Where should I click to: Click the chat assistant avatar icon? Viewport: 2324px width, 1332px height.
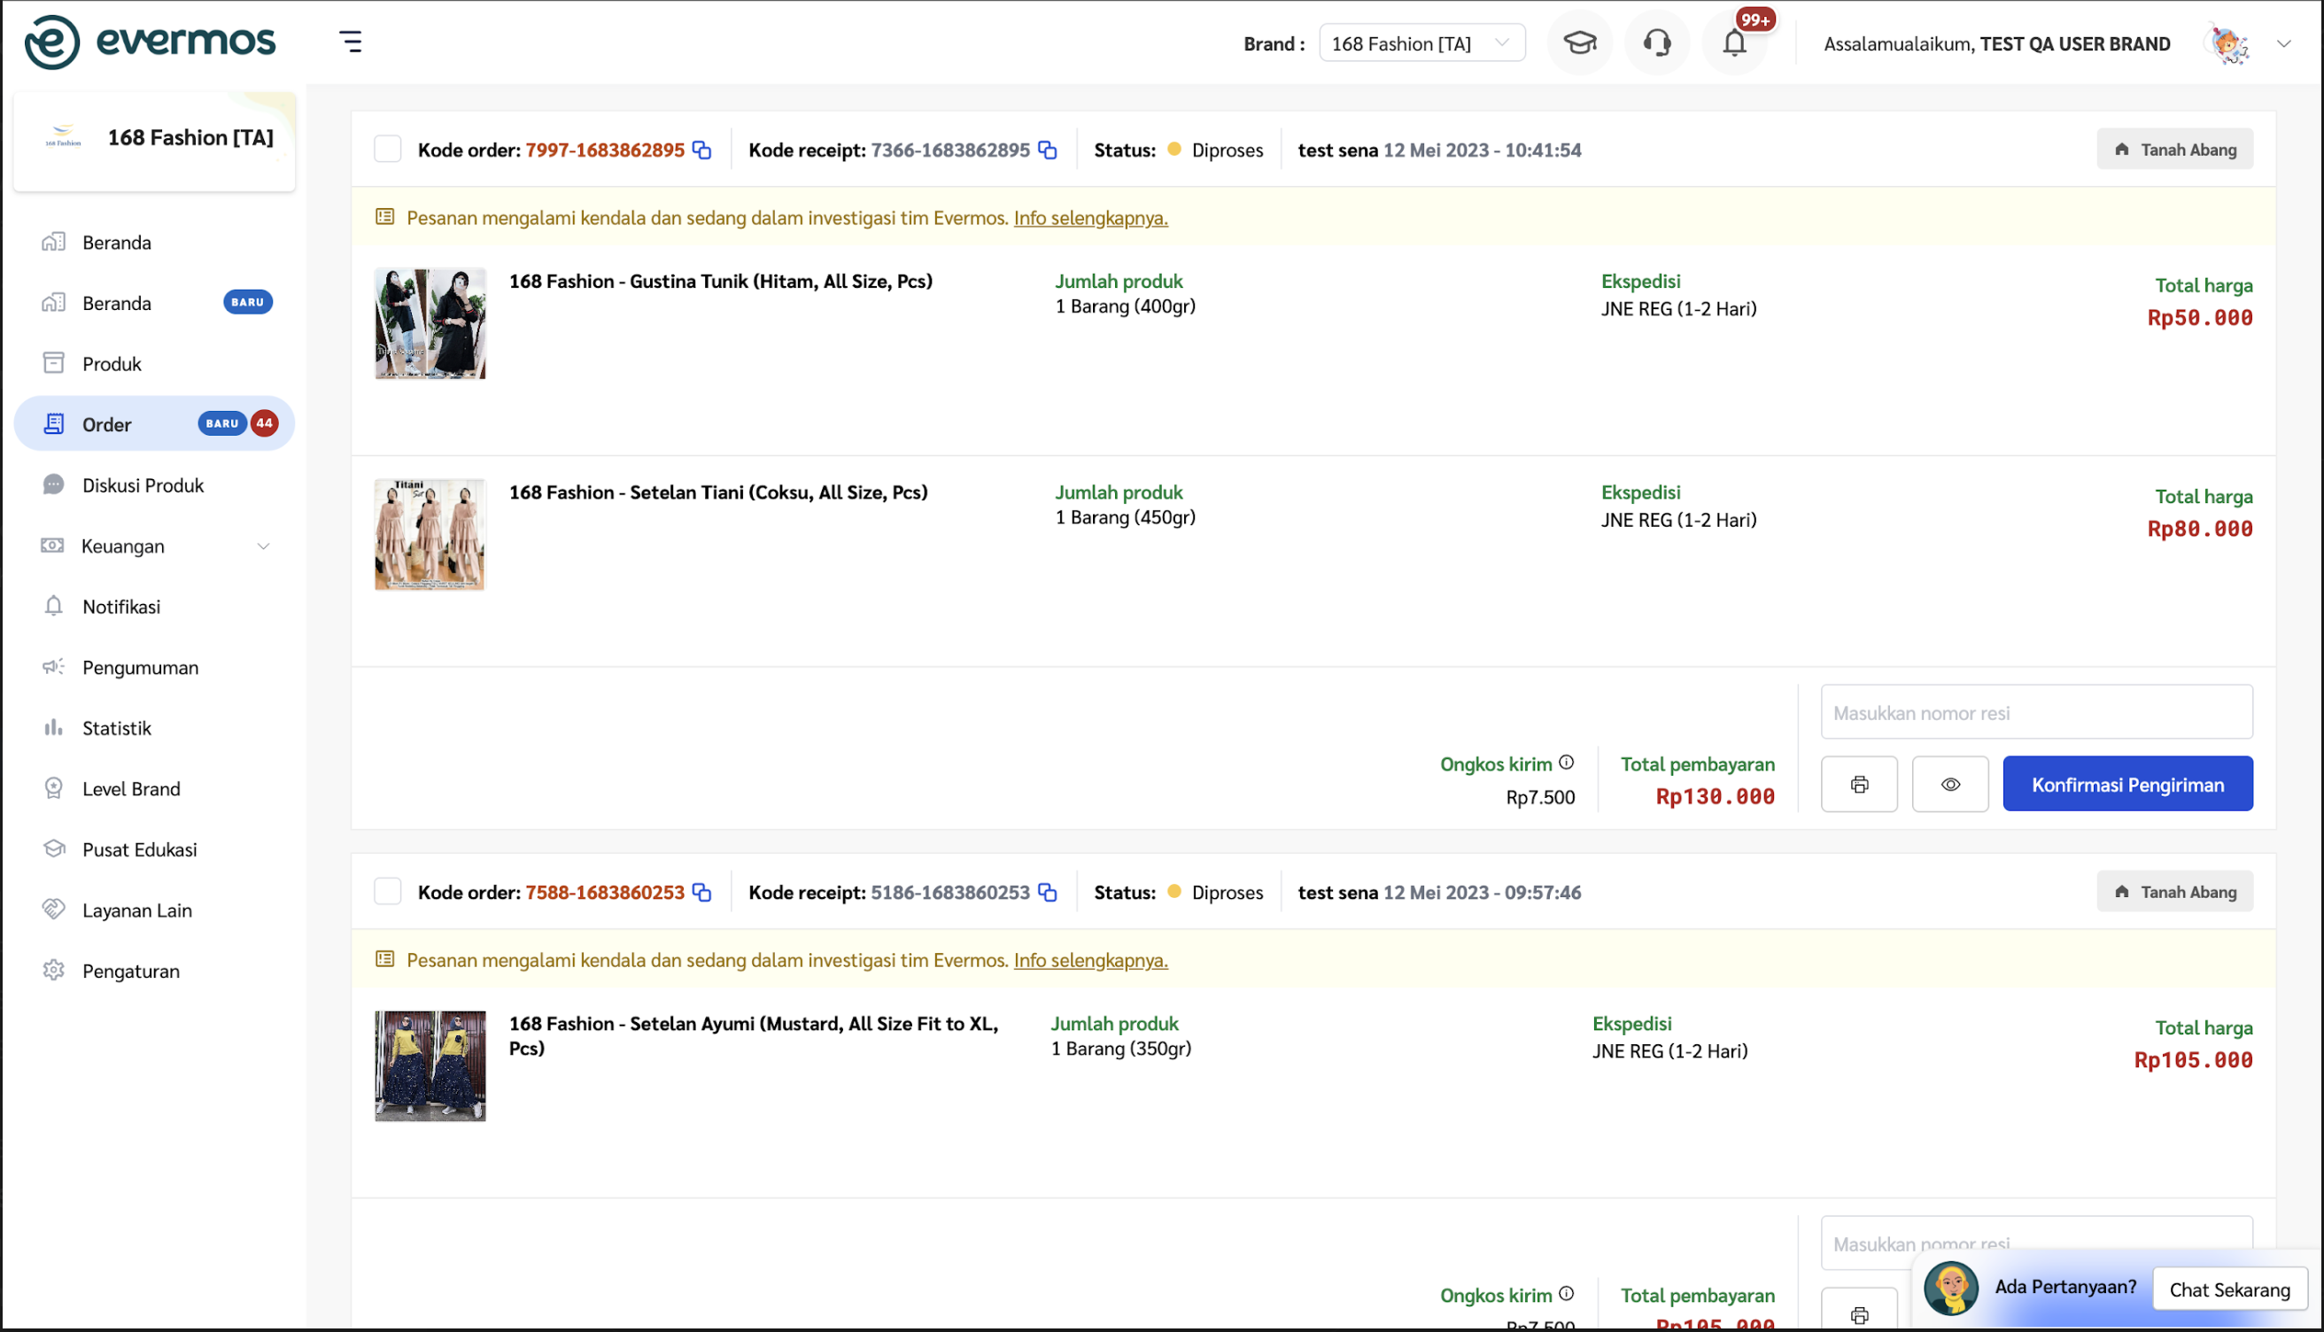click(x=1951, y=1288)
